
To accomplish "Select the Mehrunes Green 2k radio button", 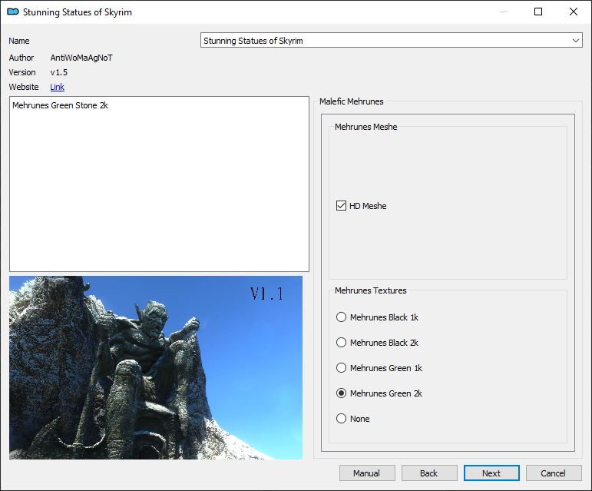I will coord(342,393).
